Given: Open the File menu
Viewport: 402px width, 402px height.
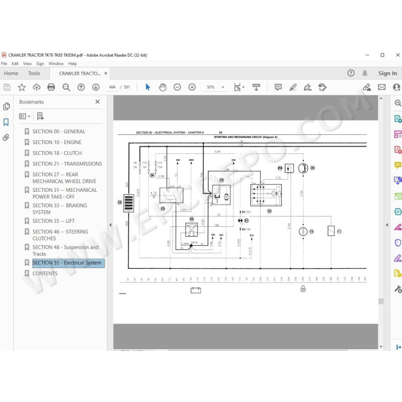Looking at the screenshot, I should (x=4, y=64).
